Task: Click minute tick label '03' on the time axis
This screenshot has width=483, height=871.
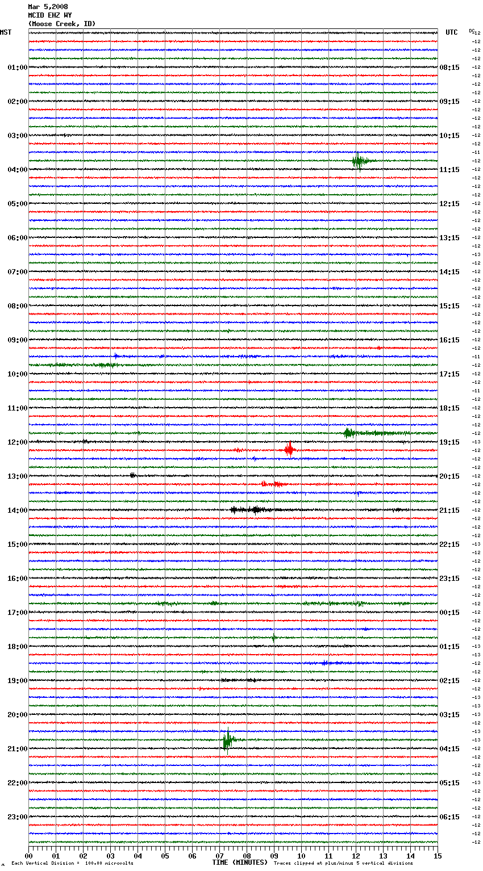Action: point(111,856)
